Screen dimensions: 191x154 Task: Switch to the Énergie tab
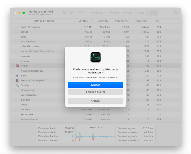128,13
